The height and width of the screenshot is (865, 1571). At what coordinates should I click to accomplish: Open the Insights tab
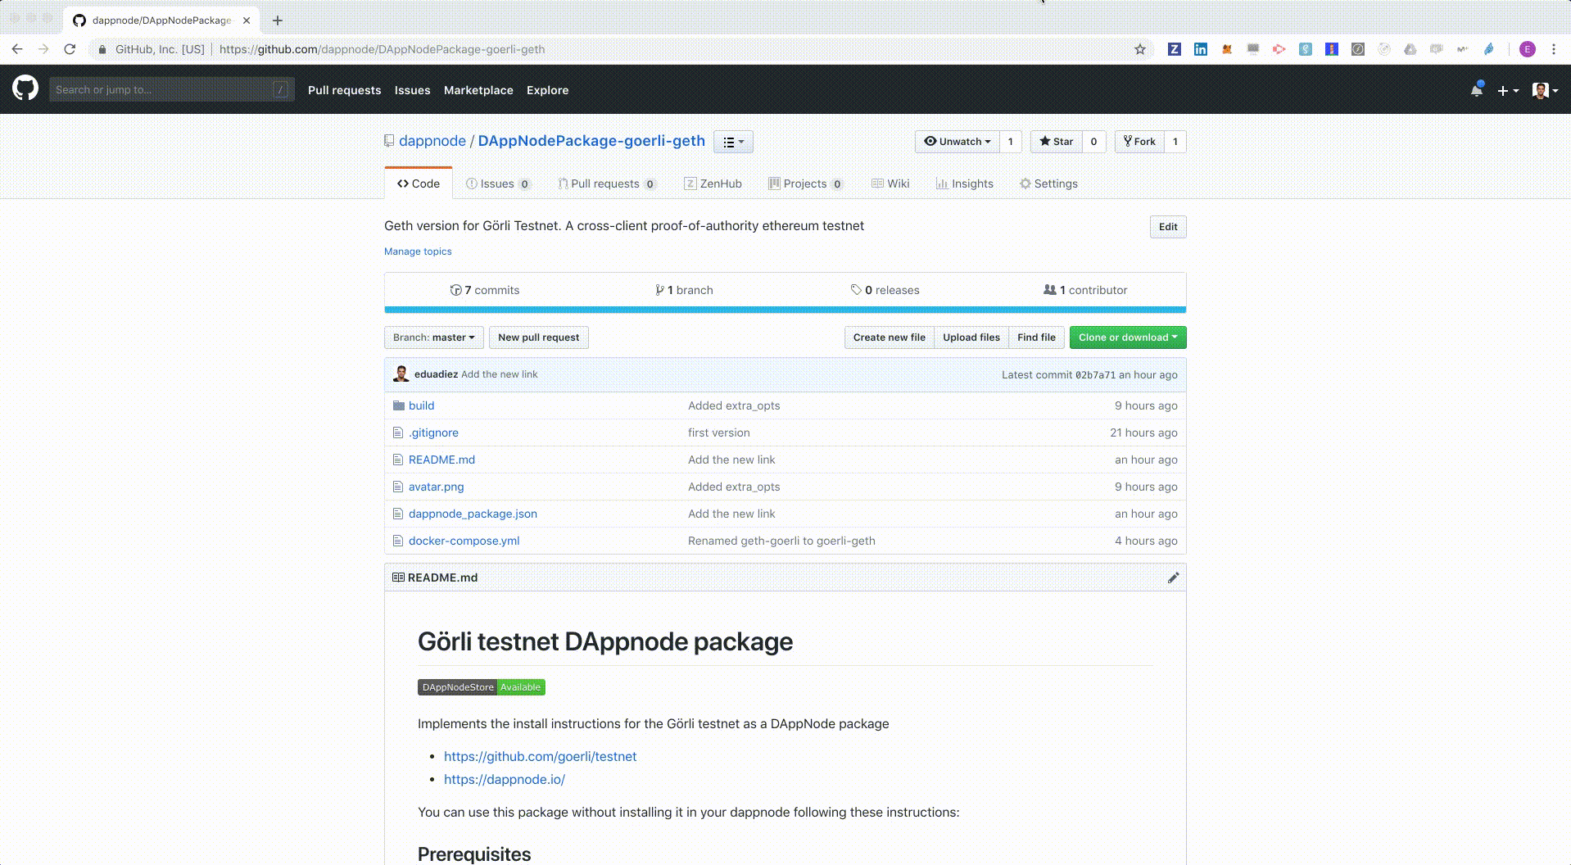(x=965, y=183)
